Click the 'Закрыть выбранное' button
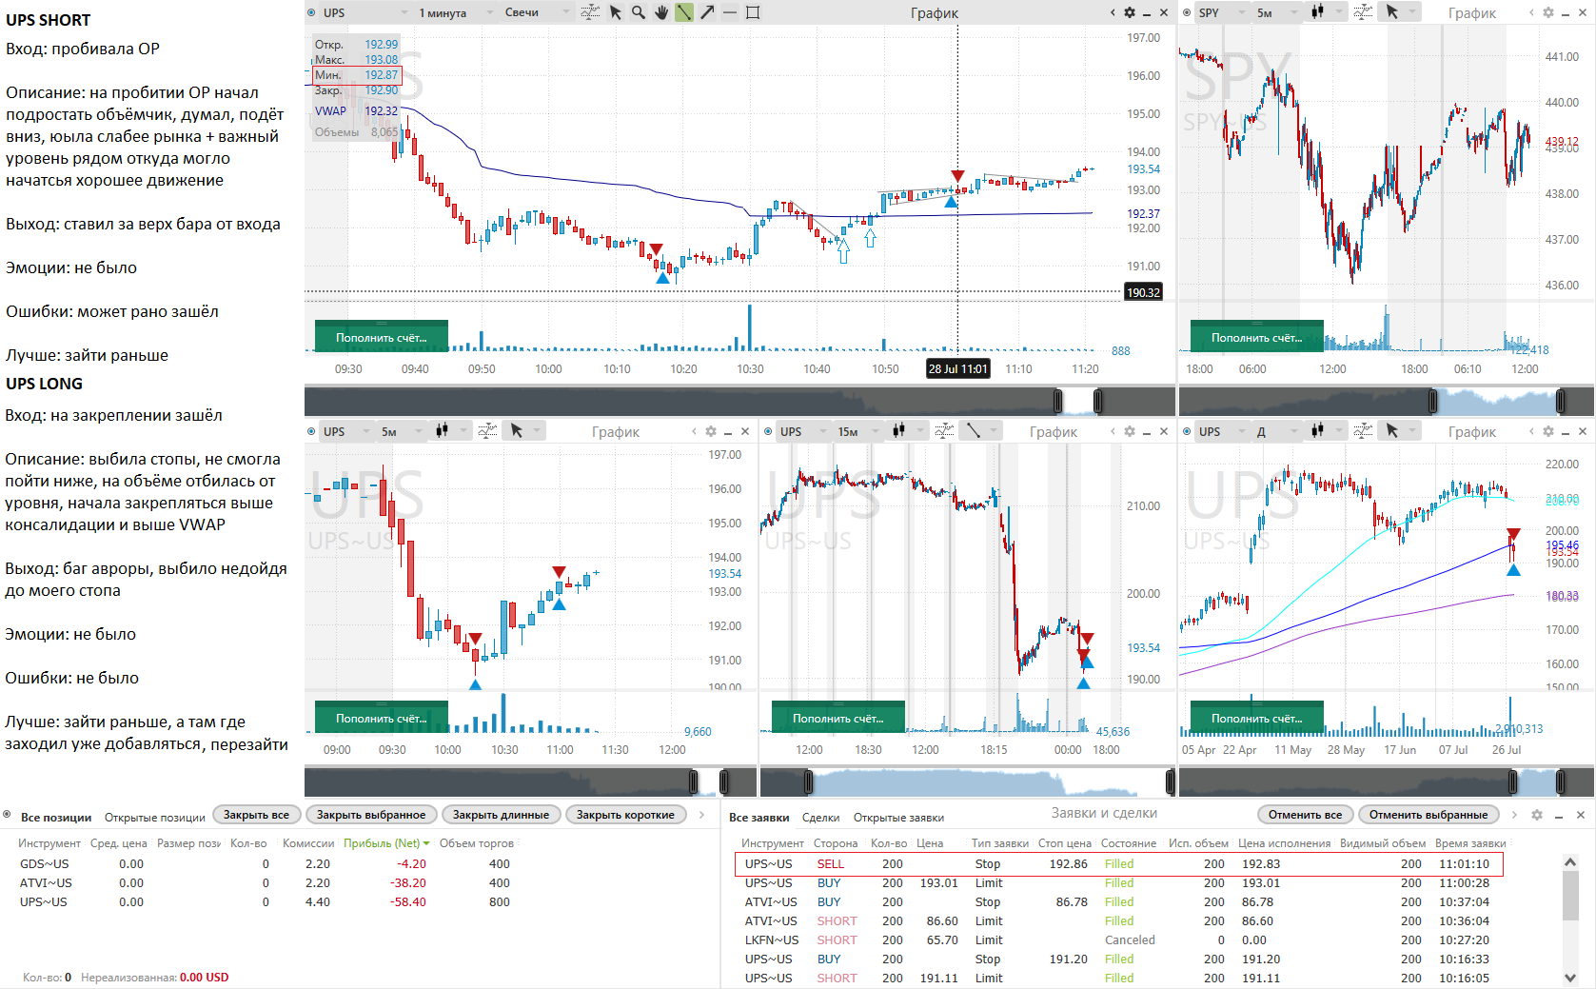The width and height of the screenshot is (1596, 989). click(371, 815)
